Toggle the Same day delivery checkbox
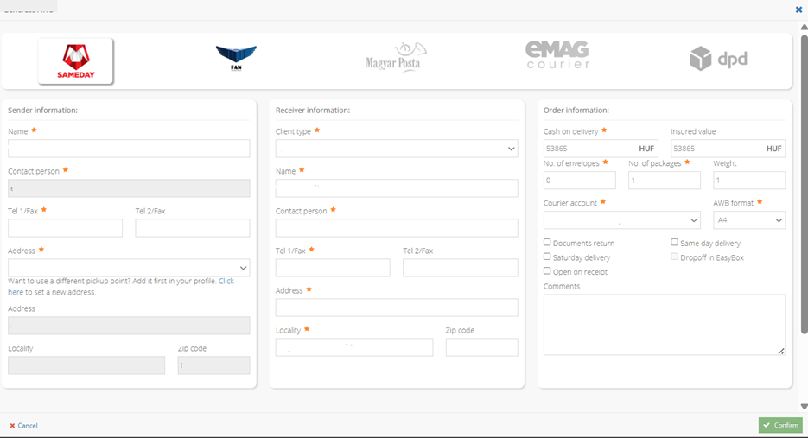The height and width of the screenshot is (438, 808). coord(675,243)
